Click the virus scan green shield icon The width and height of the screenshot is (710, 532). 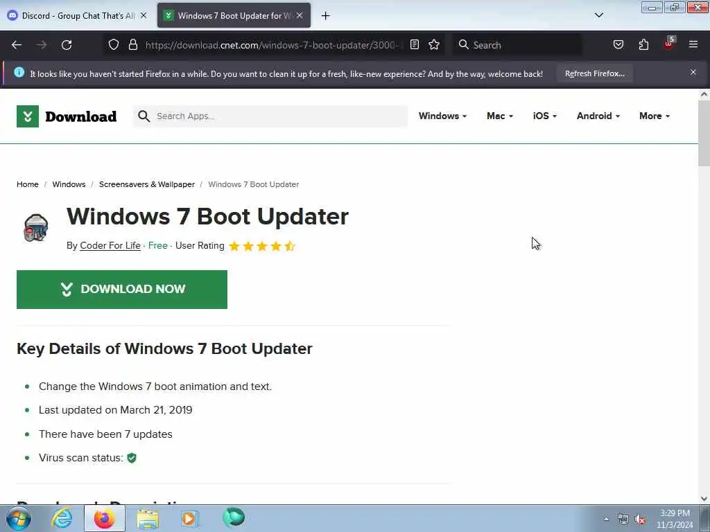coord(132,458)
